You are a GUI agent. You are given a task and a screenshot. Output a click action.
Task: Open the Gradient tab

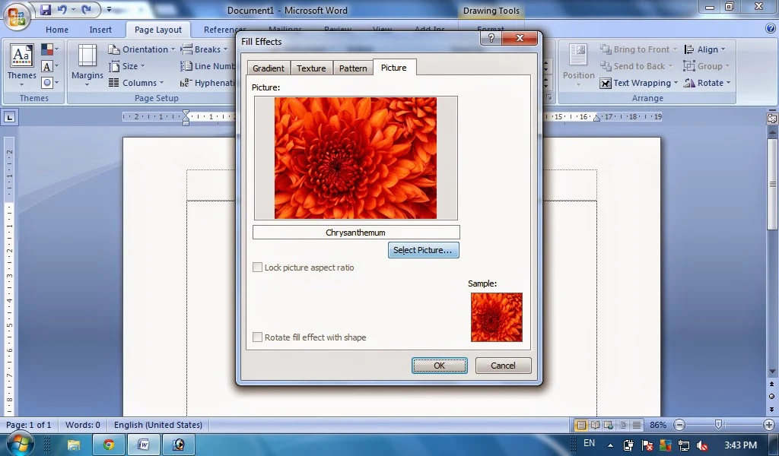pyautogui.click(x=268, y=68)
